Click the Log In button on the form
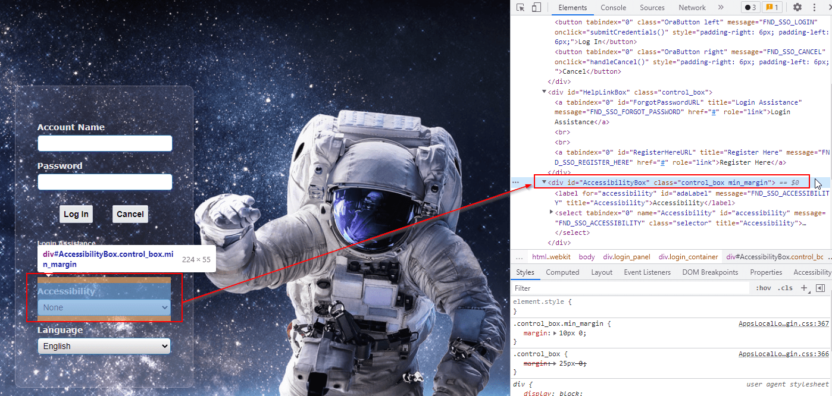832x396 pixels. click(x=76, y=213)
